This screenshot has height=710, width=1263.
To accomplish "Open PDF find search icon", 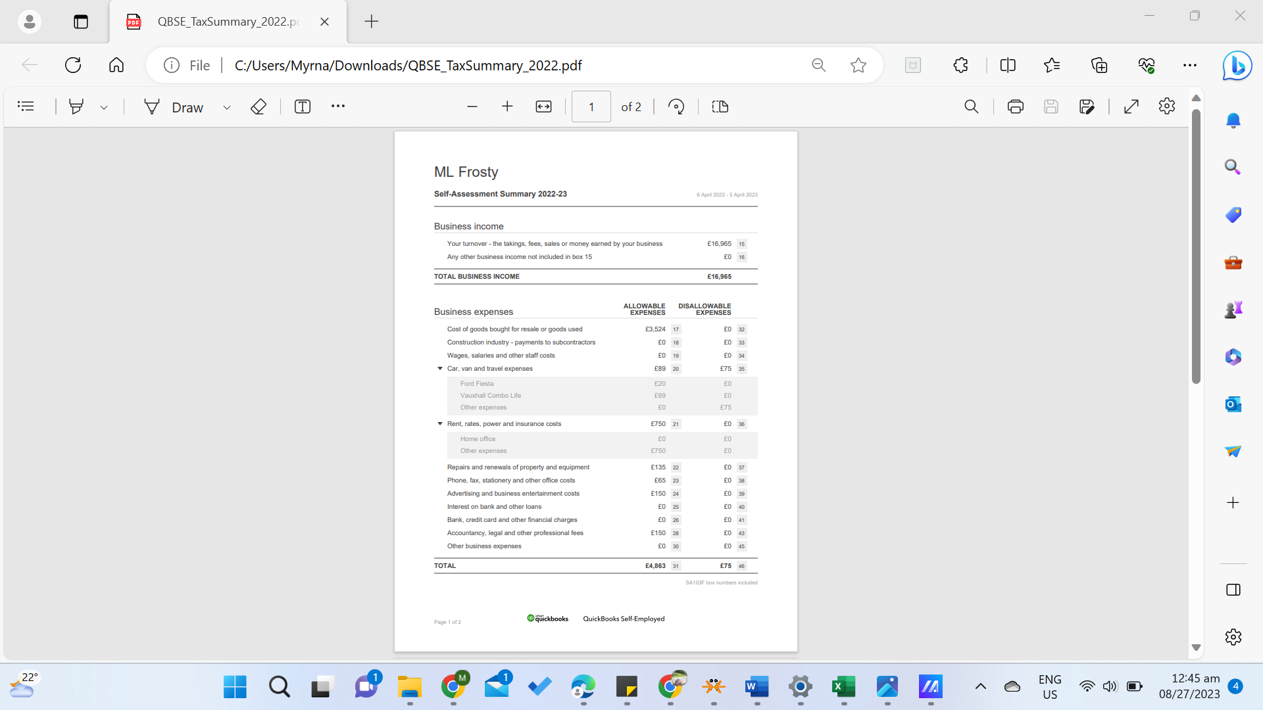I will coord(971,106).
